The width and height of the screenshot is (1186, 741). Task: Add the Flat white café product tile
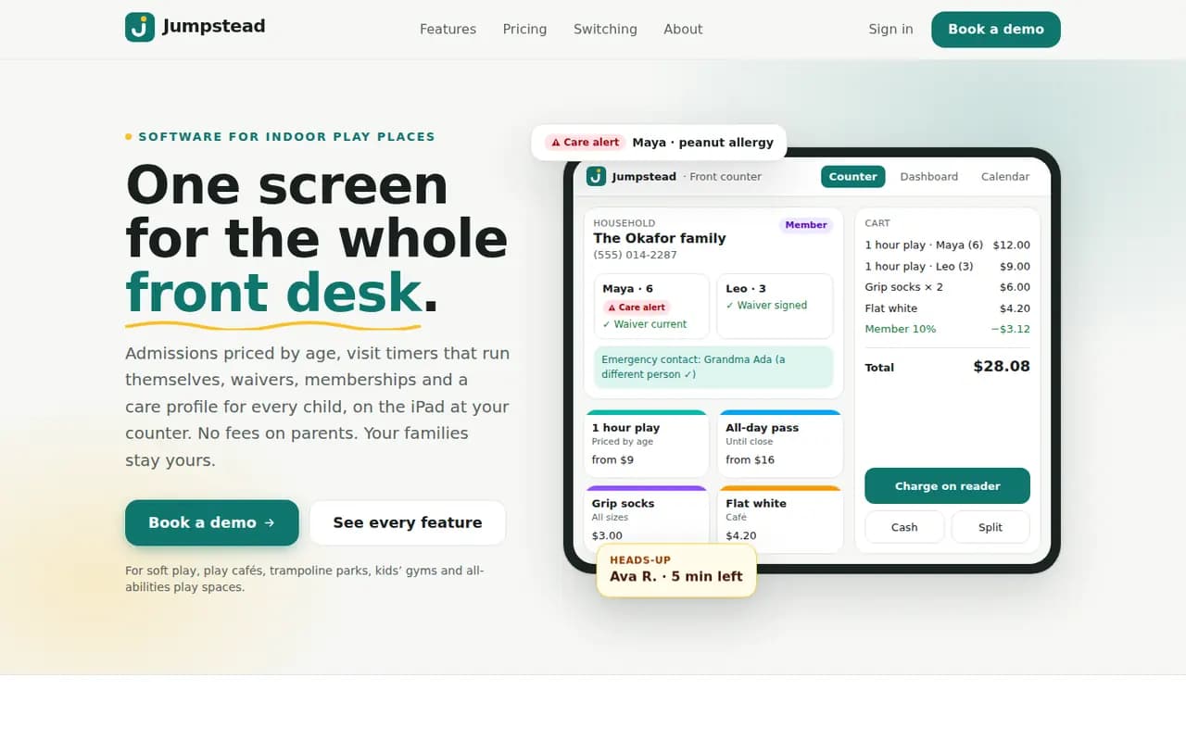pyautogui.click(x=780, y=519)
